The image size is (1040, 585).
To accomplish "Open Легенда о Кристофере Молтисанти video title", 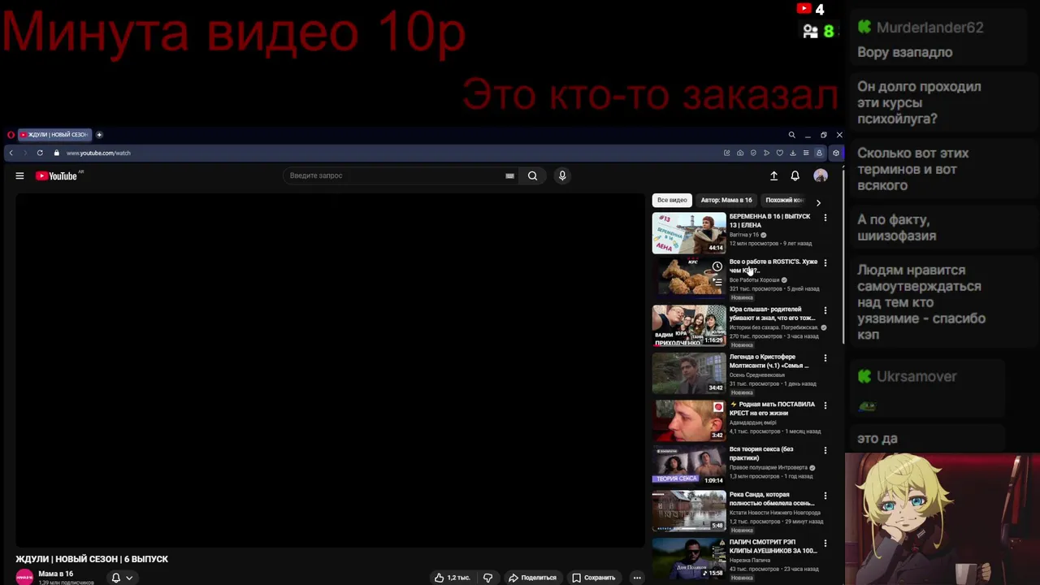I will pyautogui.click(x=769, y=361).
